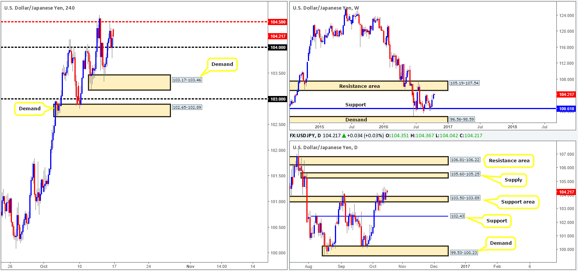Viewport: 578px width, 271px height.
Task: Click the 2018 year label on weekly axis
Action: point(512,126)
